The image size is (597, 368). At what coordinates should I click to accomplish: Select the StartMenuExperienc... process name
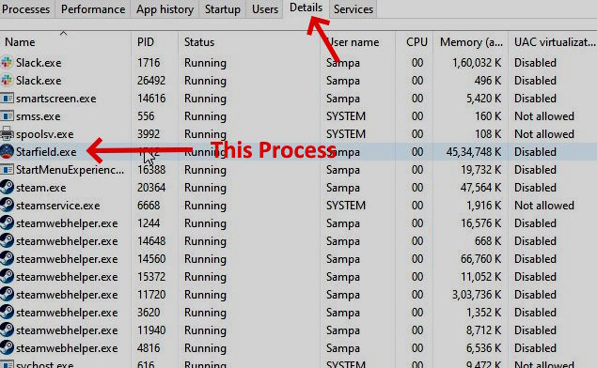pos(71,170)
